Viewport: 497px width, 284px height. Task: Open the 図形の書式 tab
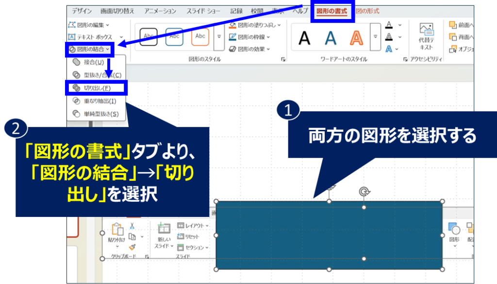332,11
